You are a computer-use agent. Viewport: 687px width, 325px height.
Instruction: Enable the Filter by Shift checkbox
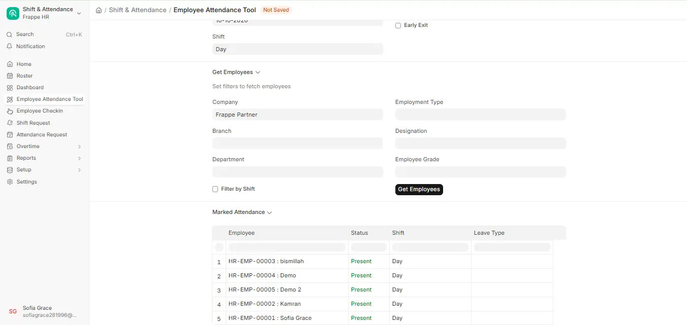215,189
